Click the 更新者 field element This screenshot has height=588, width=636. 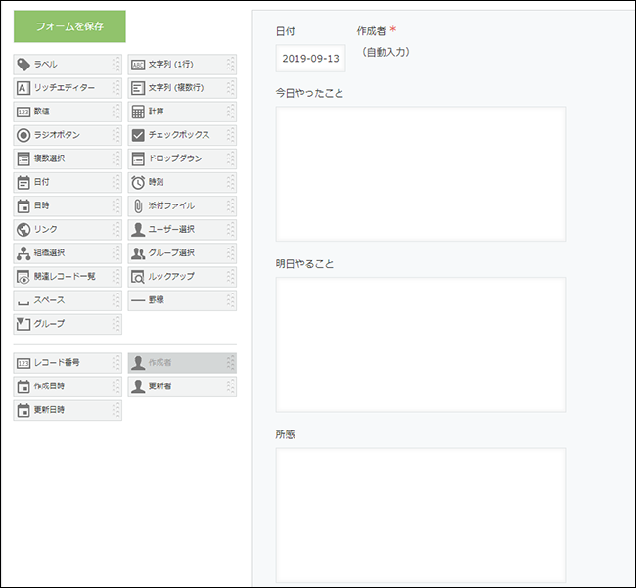pyautogui.click(x=181, y=386)
